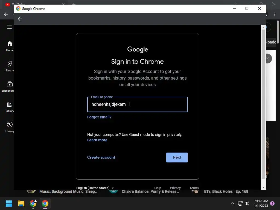Open Subscriptions in the YouTube sidebar
280x210 pixels.
pos(8,86)
